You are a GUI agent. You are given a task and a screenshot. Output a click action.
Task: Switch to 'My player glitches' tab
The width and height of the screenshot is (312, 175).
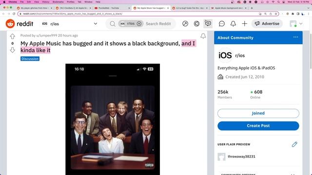click(x=35, y=8)
